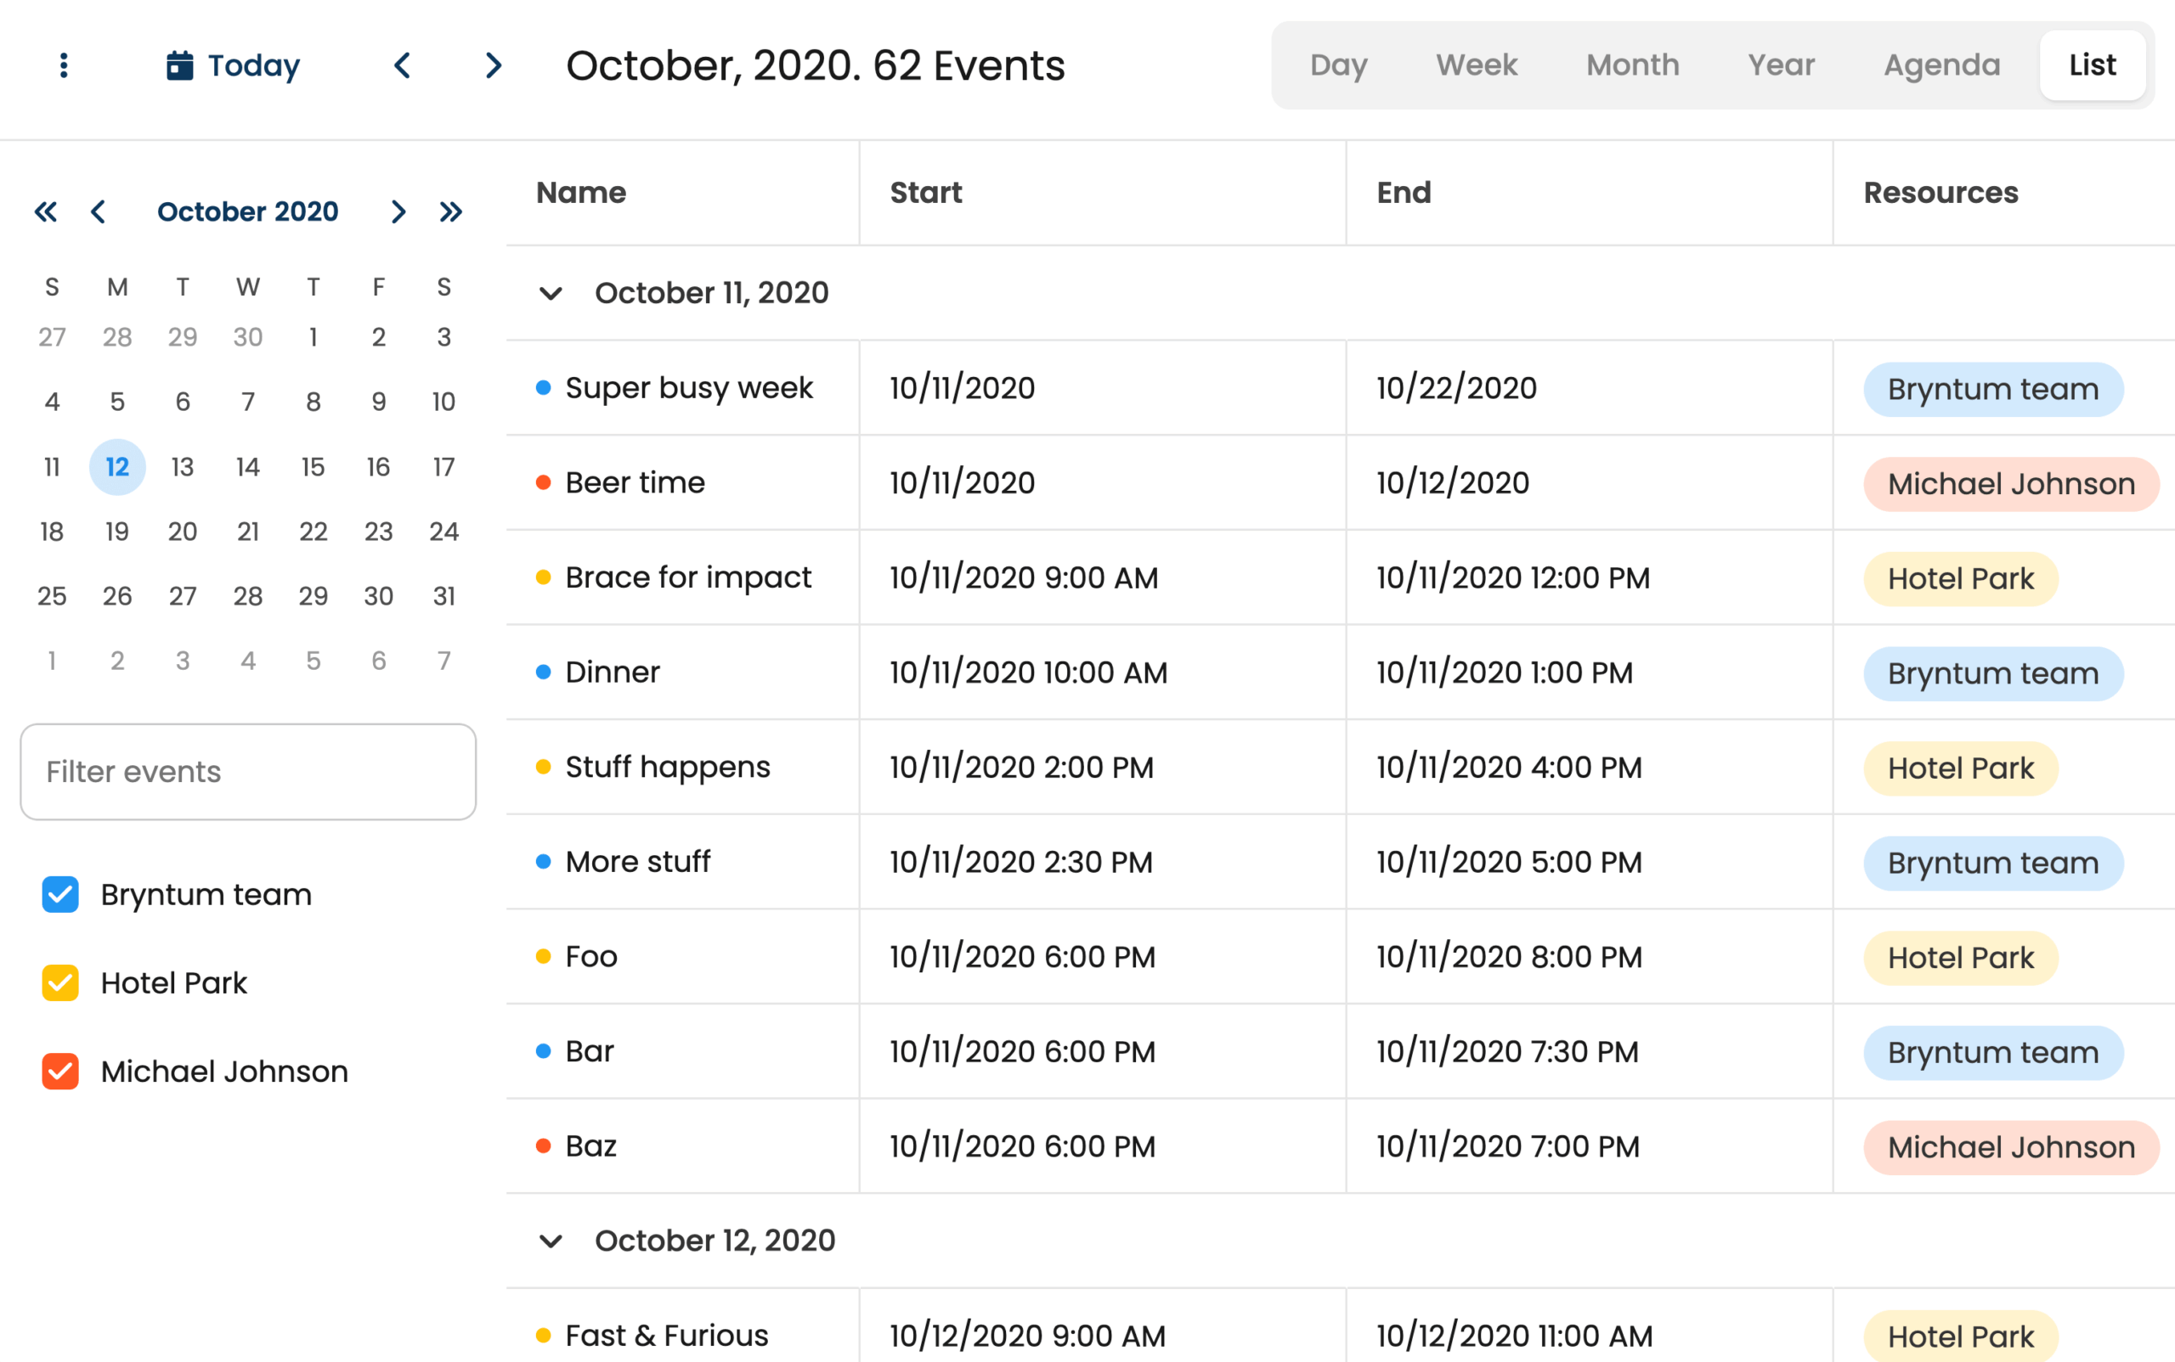Viewport: 2175px width, 1362px height.
Task: Switch to the Agenda view tab
Action: pyautogui.click(x=1941, y=65)
